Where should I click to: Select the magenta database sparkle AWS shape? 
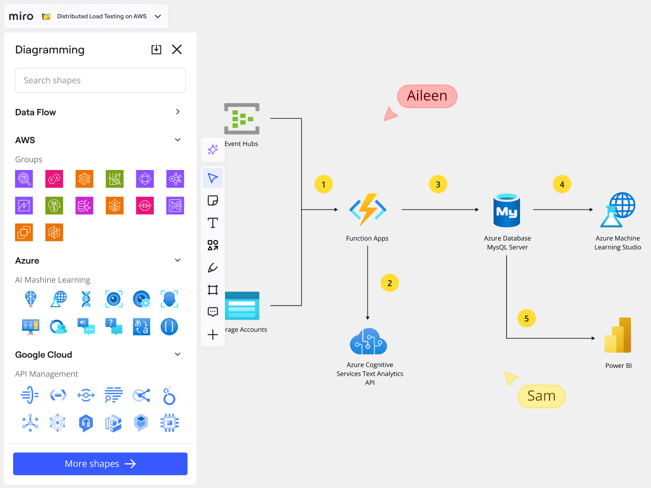pos(85,206)
